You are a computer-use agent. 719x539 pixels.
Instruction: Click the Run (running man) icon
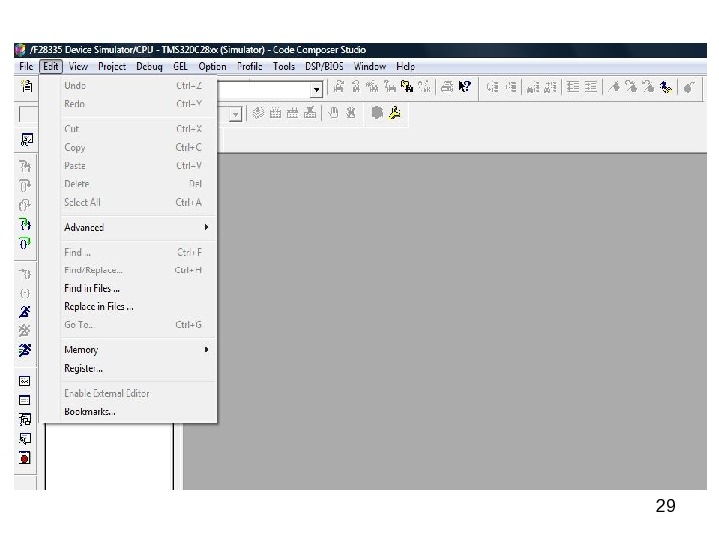tap(25, 312)
